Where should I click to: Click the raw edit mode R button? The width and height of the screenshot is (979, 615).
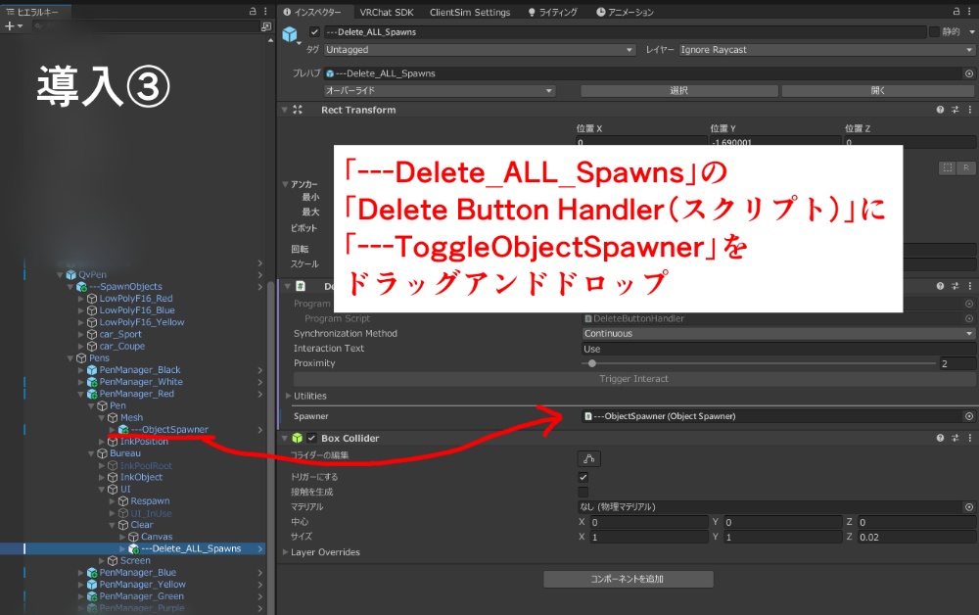[x=966, y=168]
